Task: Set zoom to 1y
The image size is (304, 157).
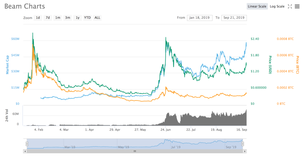Action: 77,17
